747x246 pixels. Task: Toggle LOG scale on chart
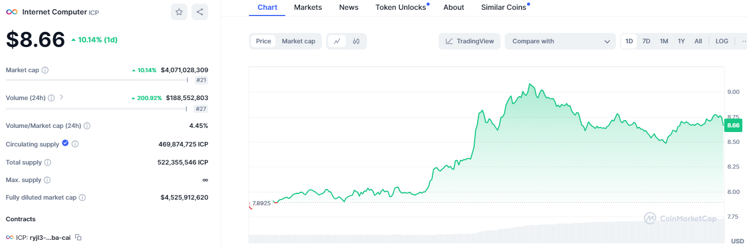point(722,41)
